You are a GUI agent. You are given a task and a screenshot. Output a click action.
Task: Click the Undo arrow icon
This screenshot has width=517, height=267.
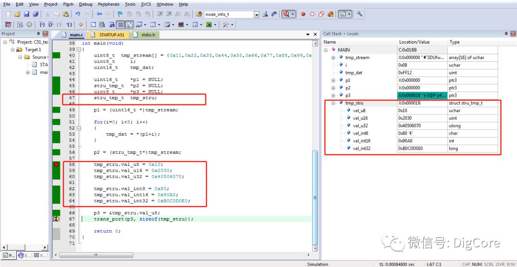78,14
